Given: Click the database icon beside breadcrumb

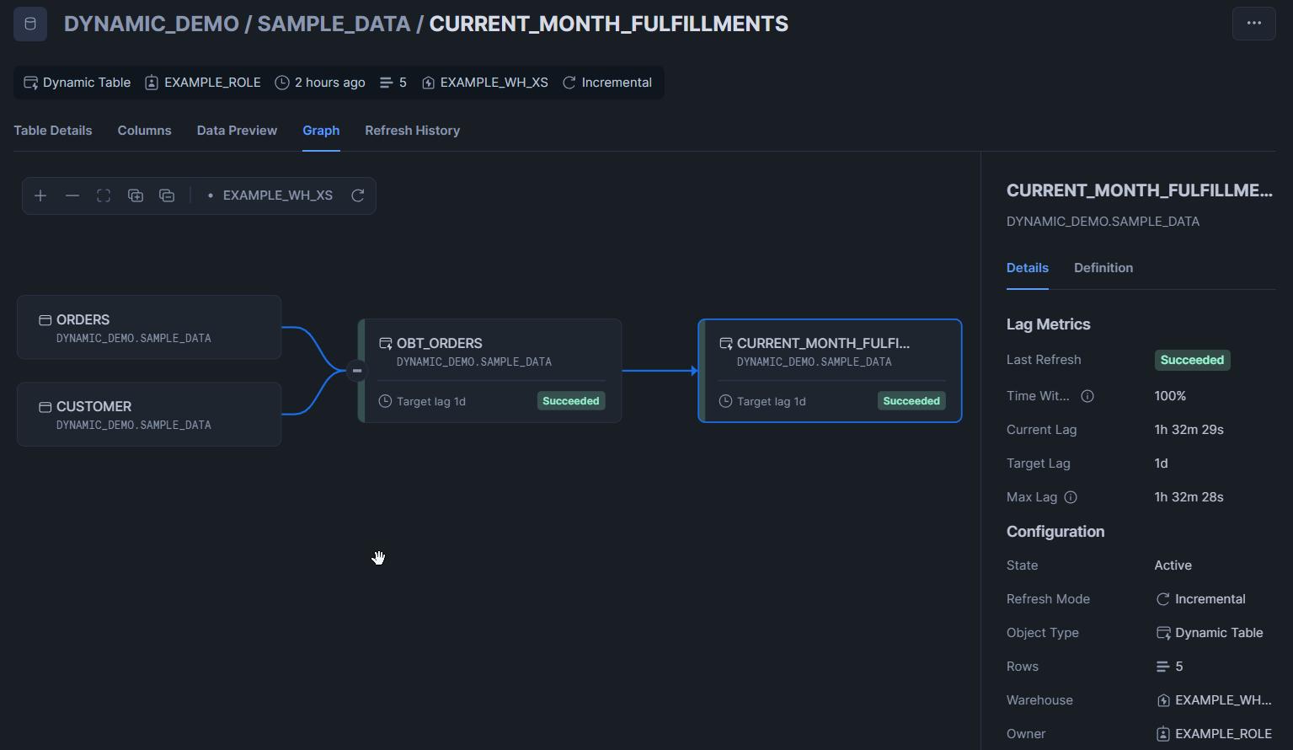Looking at the screenshot, I should point(30,24).
